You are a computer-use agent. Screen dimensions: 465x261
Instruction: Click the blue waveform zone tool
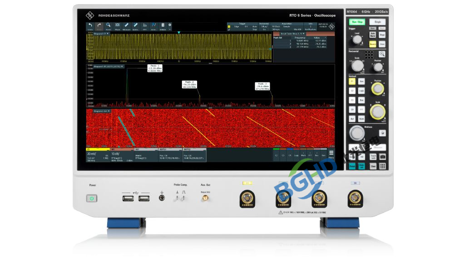point(153,26)
